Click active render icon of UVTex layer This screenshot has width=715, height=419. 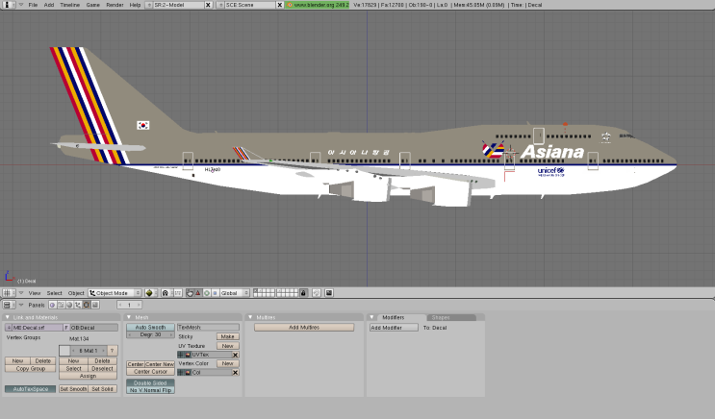(188, 355)
